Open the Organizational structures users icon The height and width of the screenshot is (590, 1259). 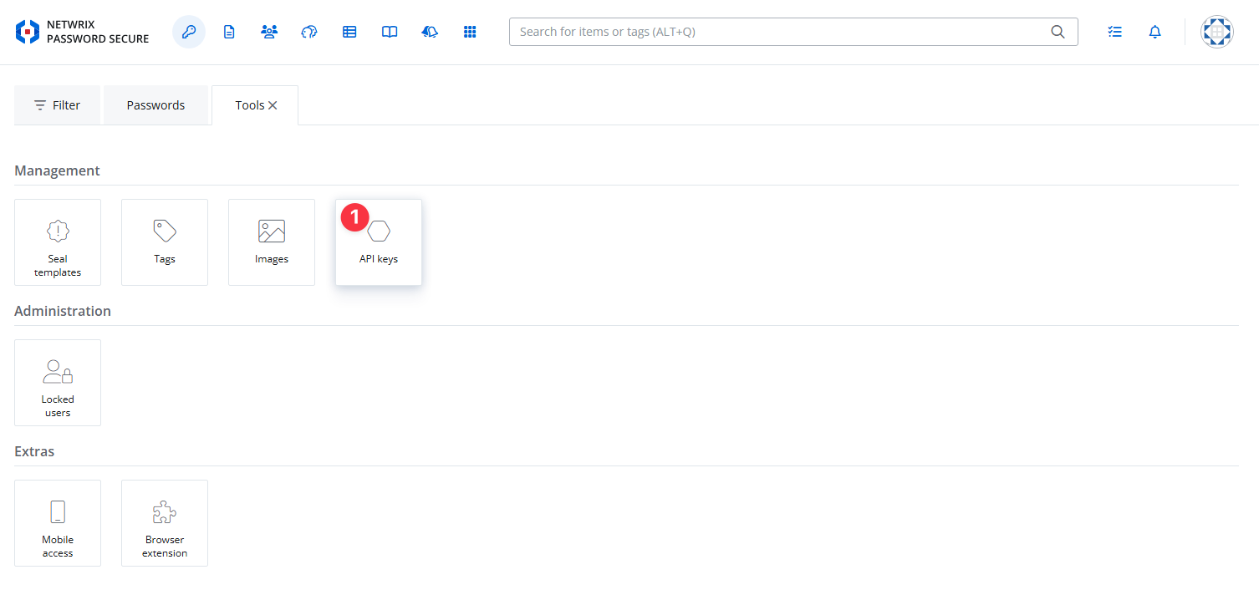(268, 31)
